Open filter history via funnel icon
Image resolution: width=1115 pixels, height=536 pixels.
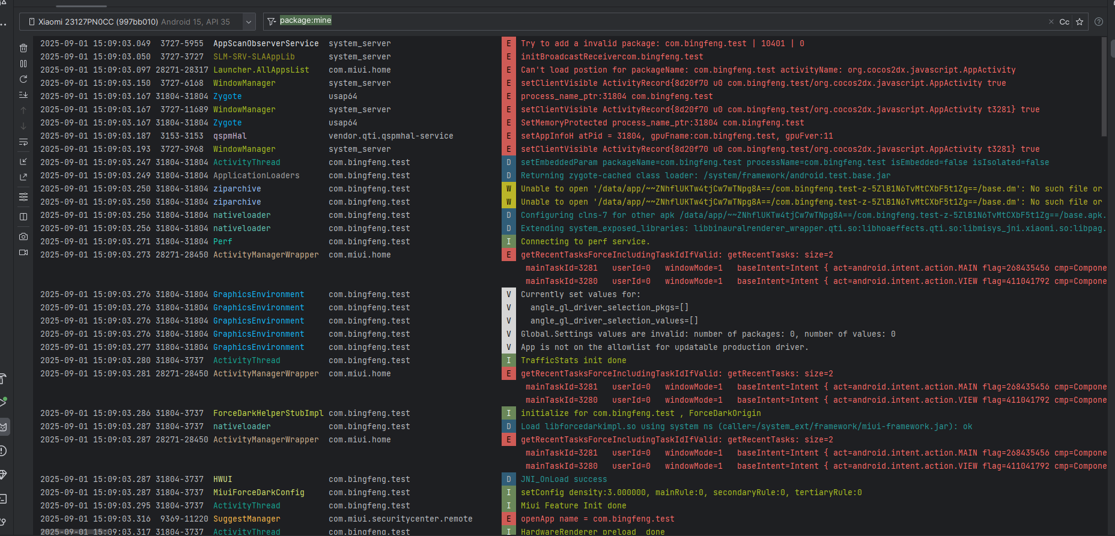pyautogui.click(x=272, y=22)
